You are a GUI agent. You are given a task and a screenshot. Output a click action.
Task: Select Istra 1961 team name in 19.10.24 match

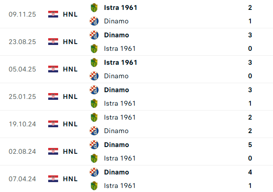(x=120, y=117)
